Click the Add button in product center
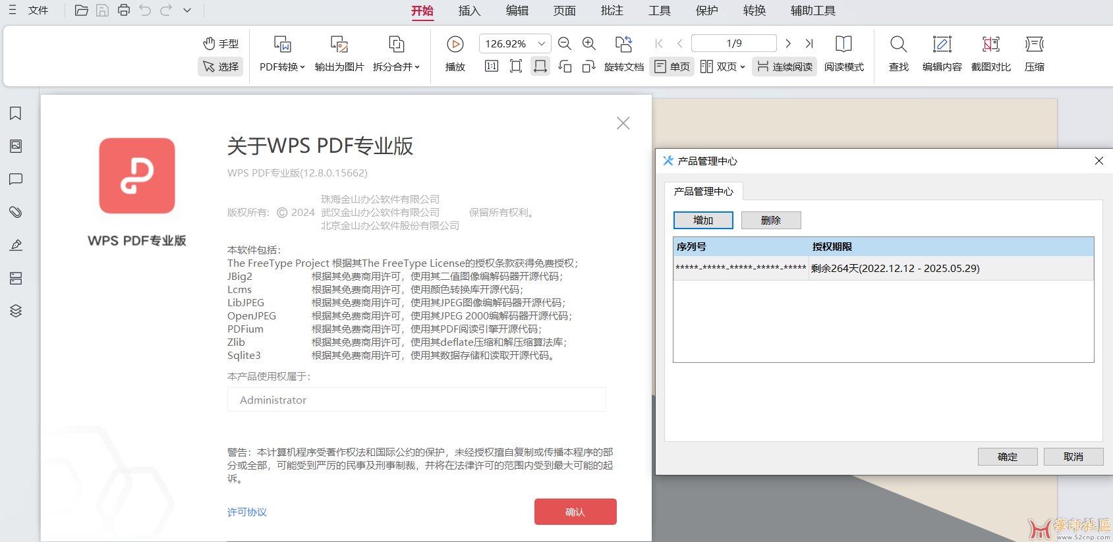Viewport: 1113px width, 542px height. [703, 220]
